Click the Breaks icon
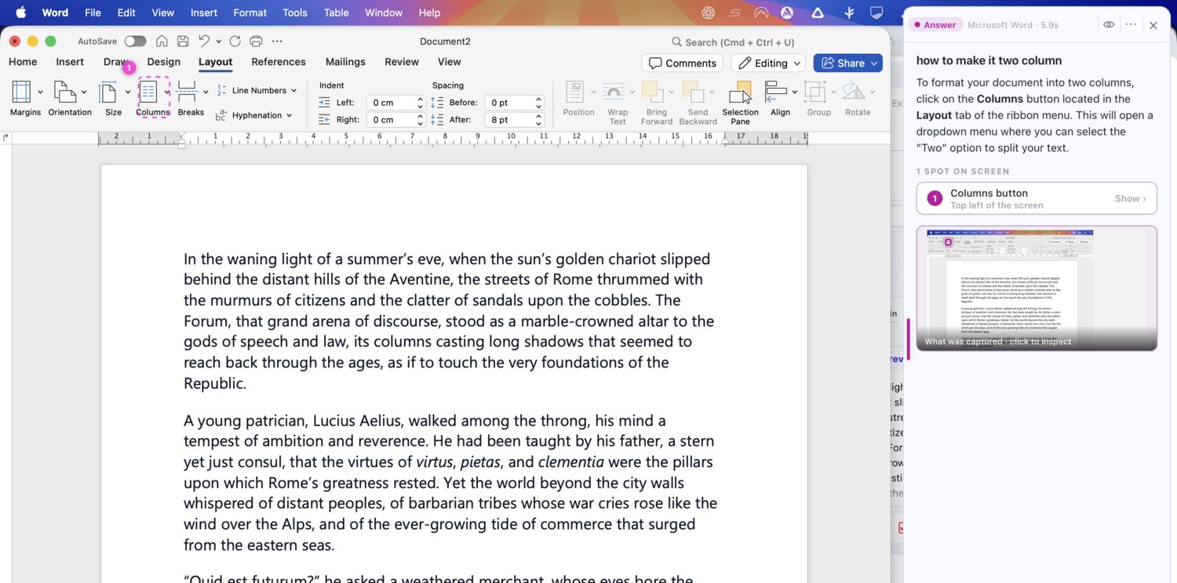This screenshot has width=1177, height=583. click(187, 92)
